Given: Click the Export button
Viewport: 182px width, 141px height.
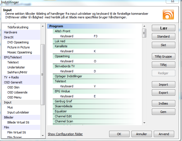Looking at the screenshot, I should tap(163, 93).
